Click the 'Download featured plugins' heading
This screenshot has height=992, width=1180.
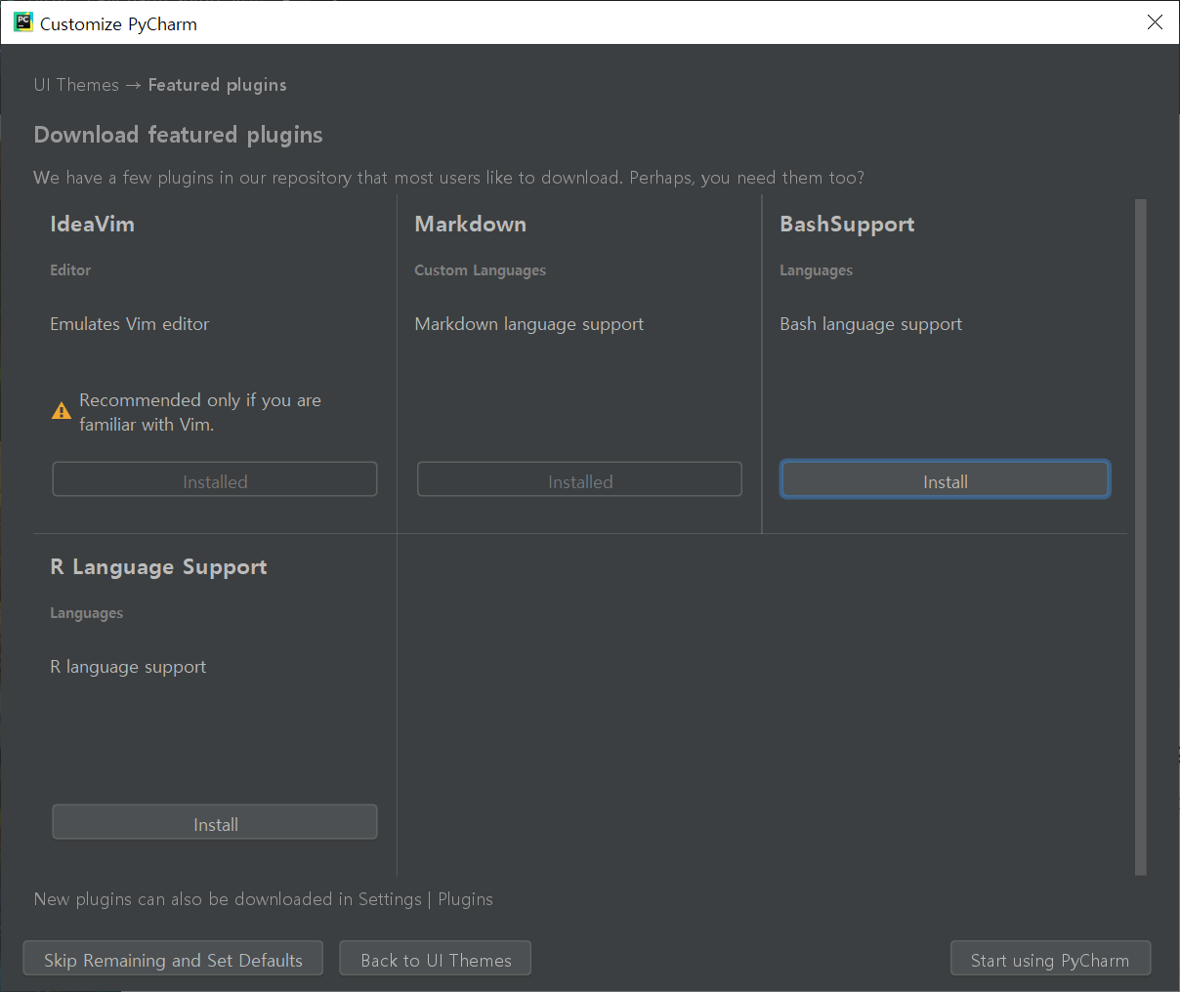[x=178, y=135]
